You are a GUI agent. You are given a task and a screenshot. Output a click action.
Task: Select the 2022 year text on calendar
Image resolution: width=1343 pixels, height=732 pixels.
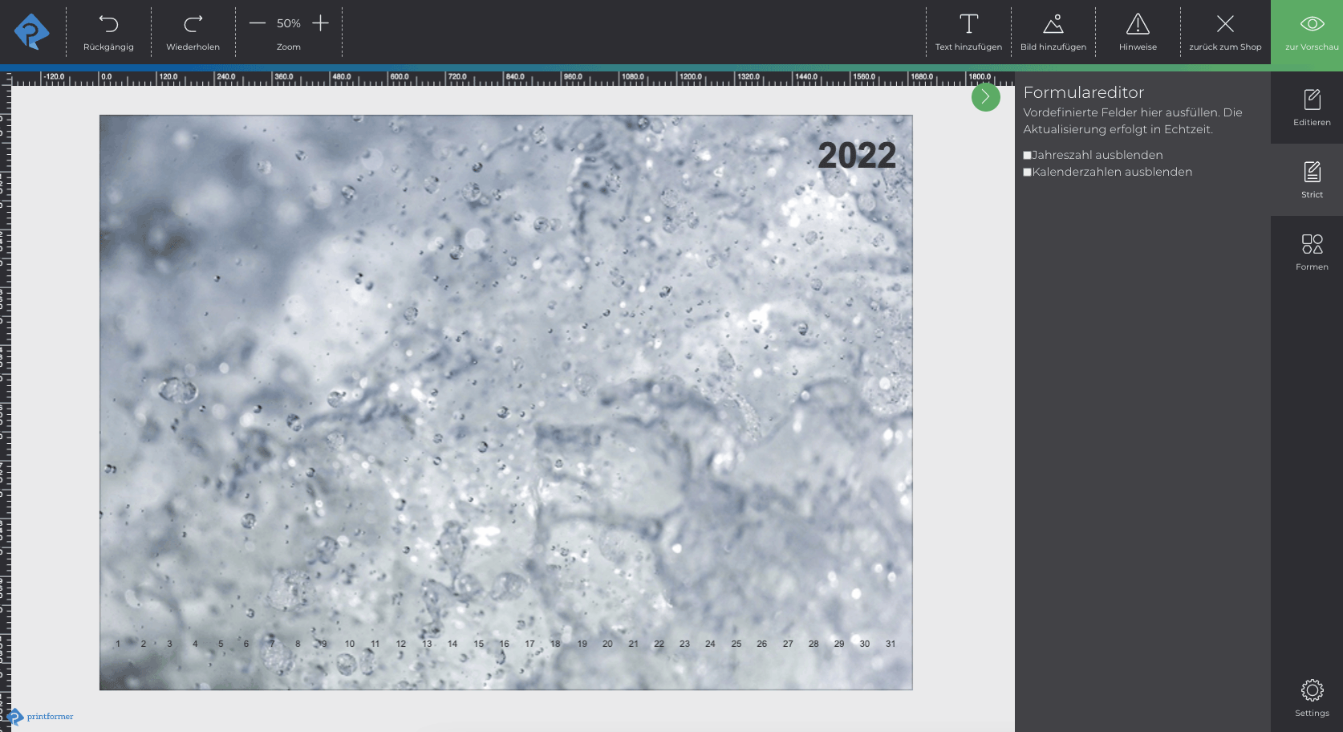(856, 156)
